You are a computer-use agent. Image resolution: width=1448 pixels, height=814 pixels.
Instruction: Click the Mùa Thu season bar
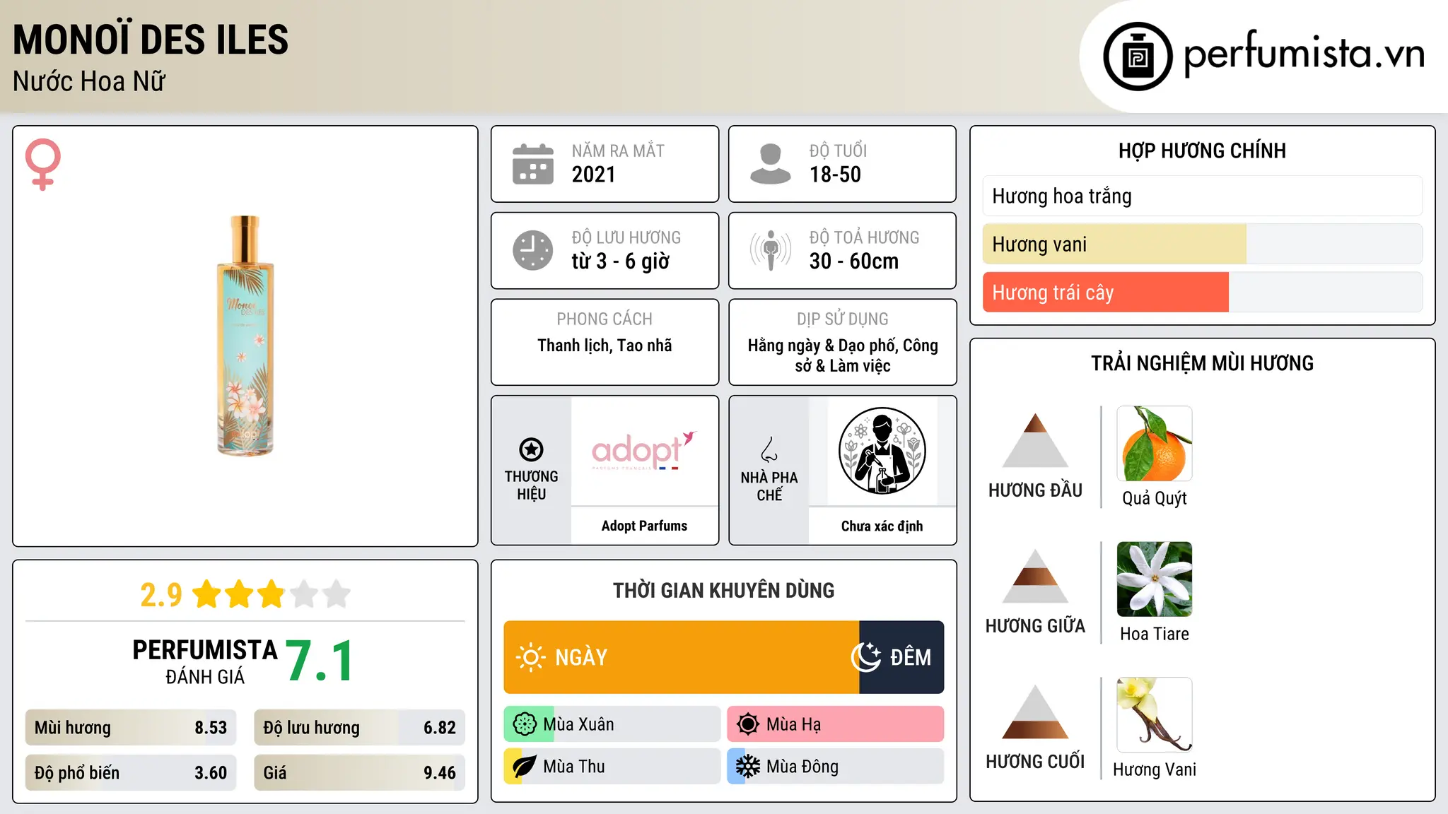click(x=612, y=767)
